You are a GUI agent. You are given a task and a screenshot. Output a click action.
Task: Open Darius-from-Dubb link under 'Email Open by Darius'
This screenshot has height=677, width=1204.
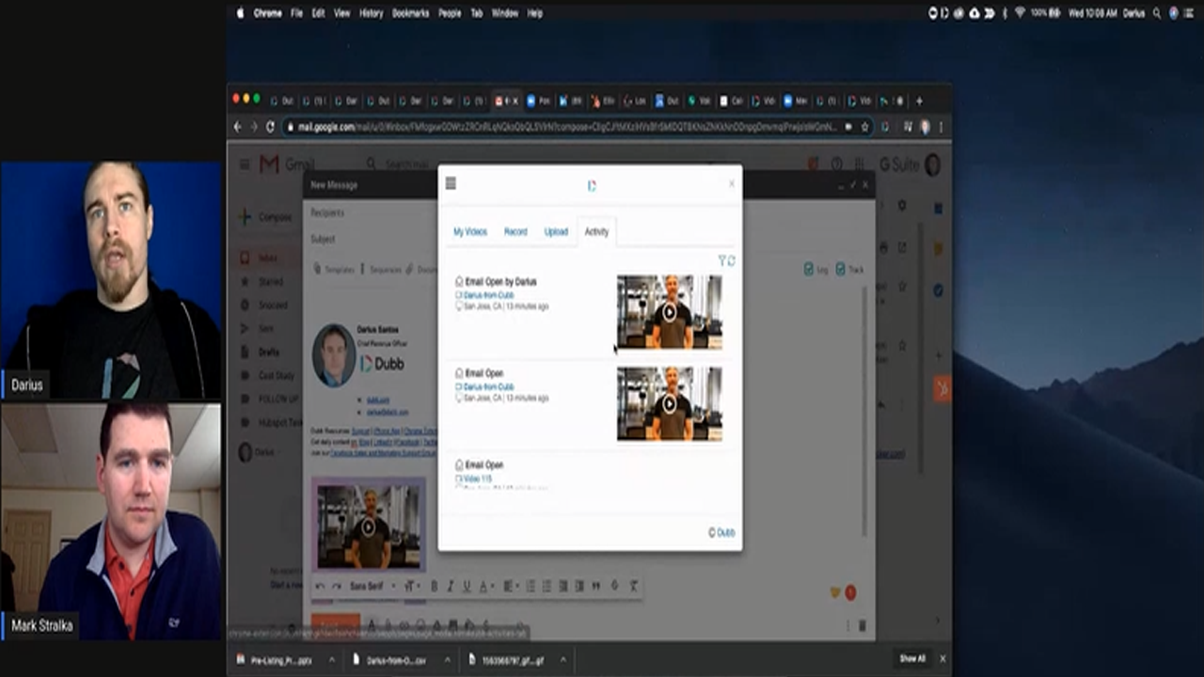click(x=488, y=294)
